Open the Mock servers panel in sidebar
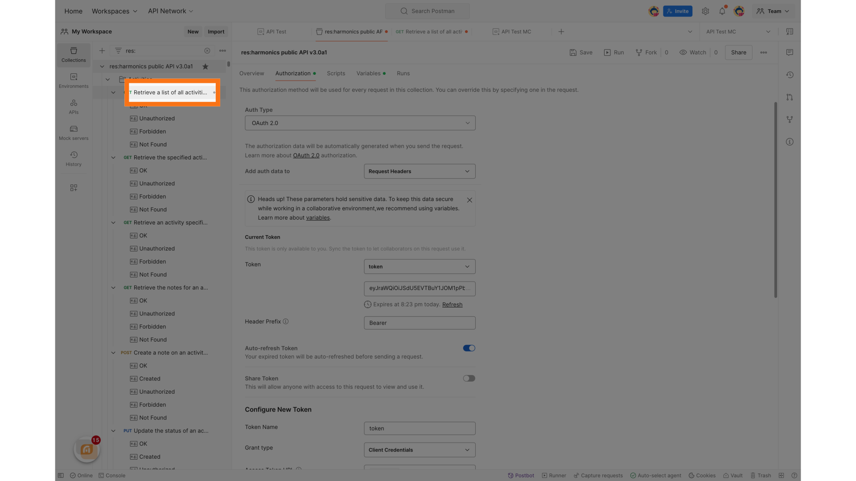 [73, 132]
